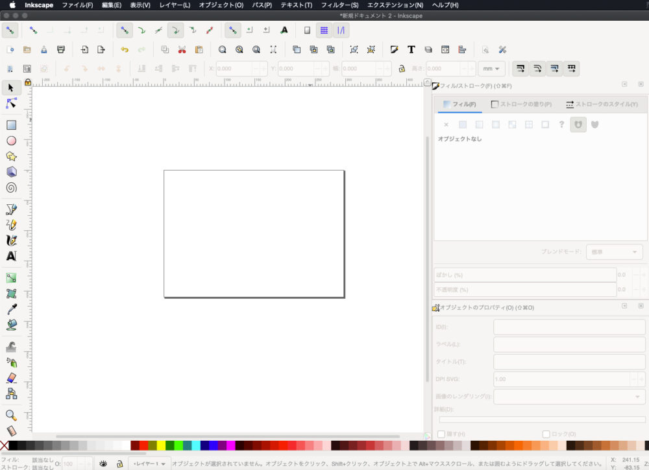Click the Zoom magnifier tool

click(11, 415)
